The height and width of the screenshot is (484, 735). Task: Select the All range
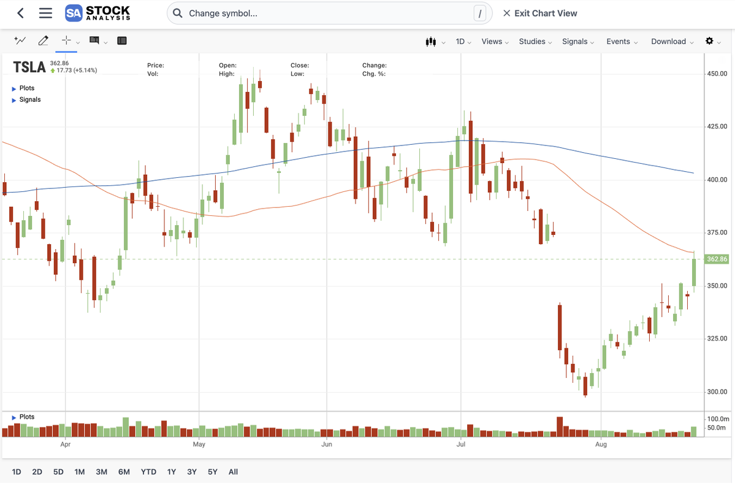(233, 472)
